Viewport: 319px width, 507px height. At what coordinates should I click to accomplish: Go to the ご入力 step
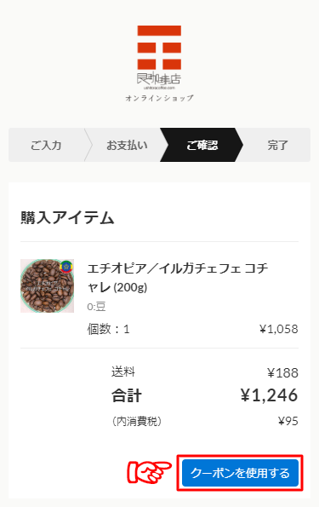(x=46, y=145)
